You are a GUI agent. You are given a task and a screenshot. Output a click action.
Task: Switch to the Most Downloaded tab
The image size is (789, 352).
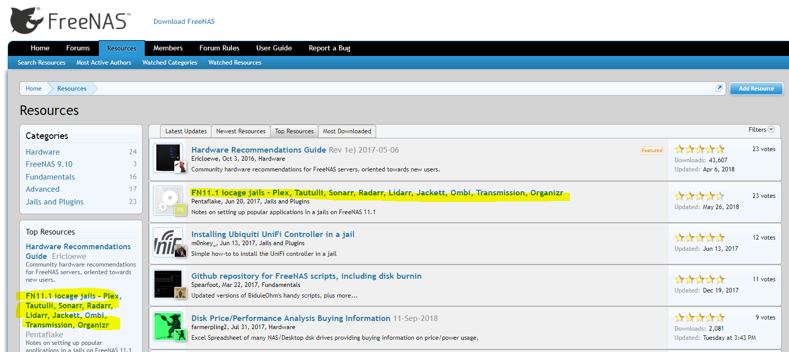[x=347, y=131]
